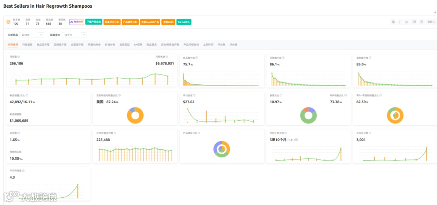The image size is (437, 205).
Task: Click help icon next to 产品特征分析 card title
Action: (199, 133)
